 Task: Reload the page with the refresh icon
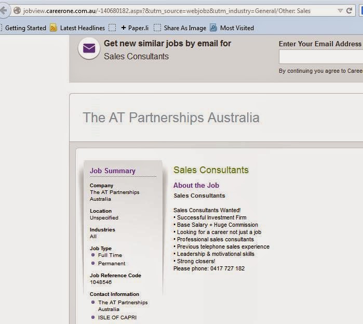click(349, 10)
